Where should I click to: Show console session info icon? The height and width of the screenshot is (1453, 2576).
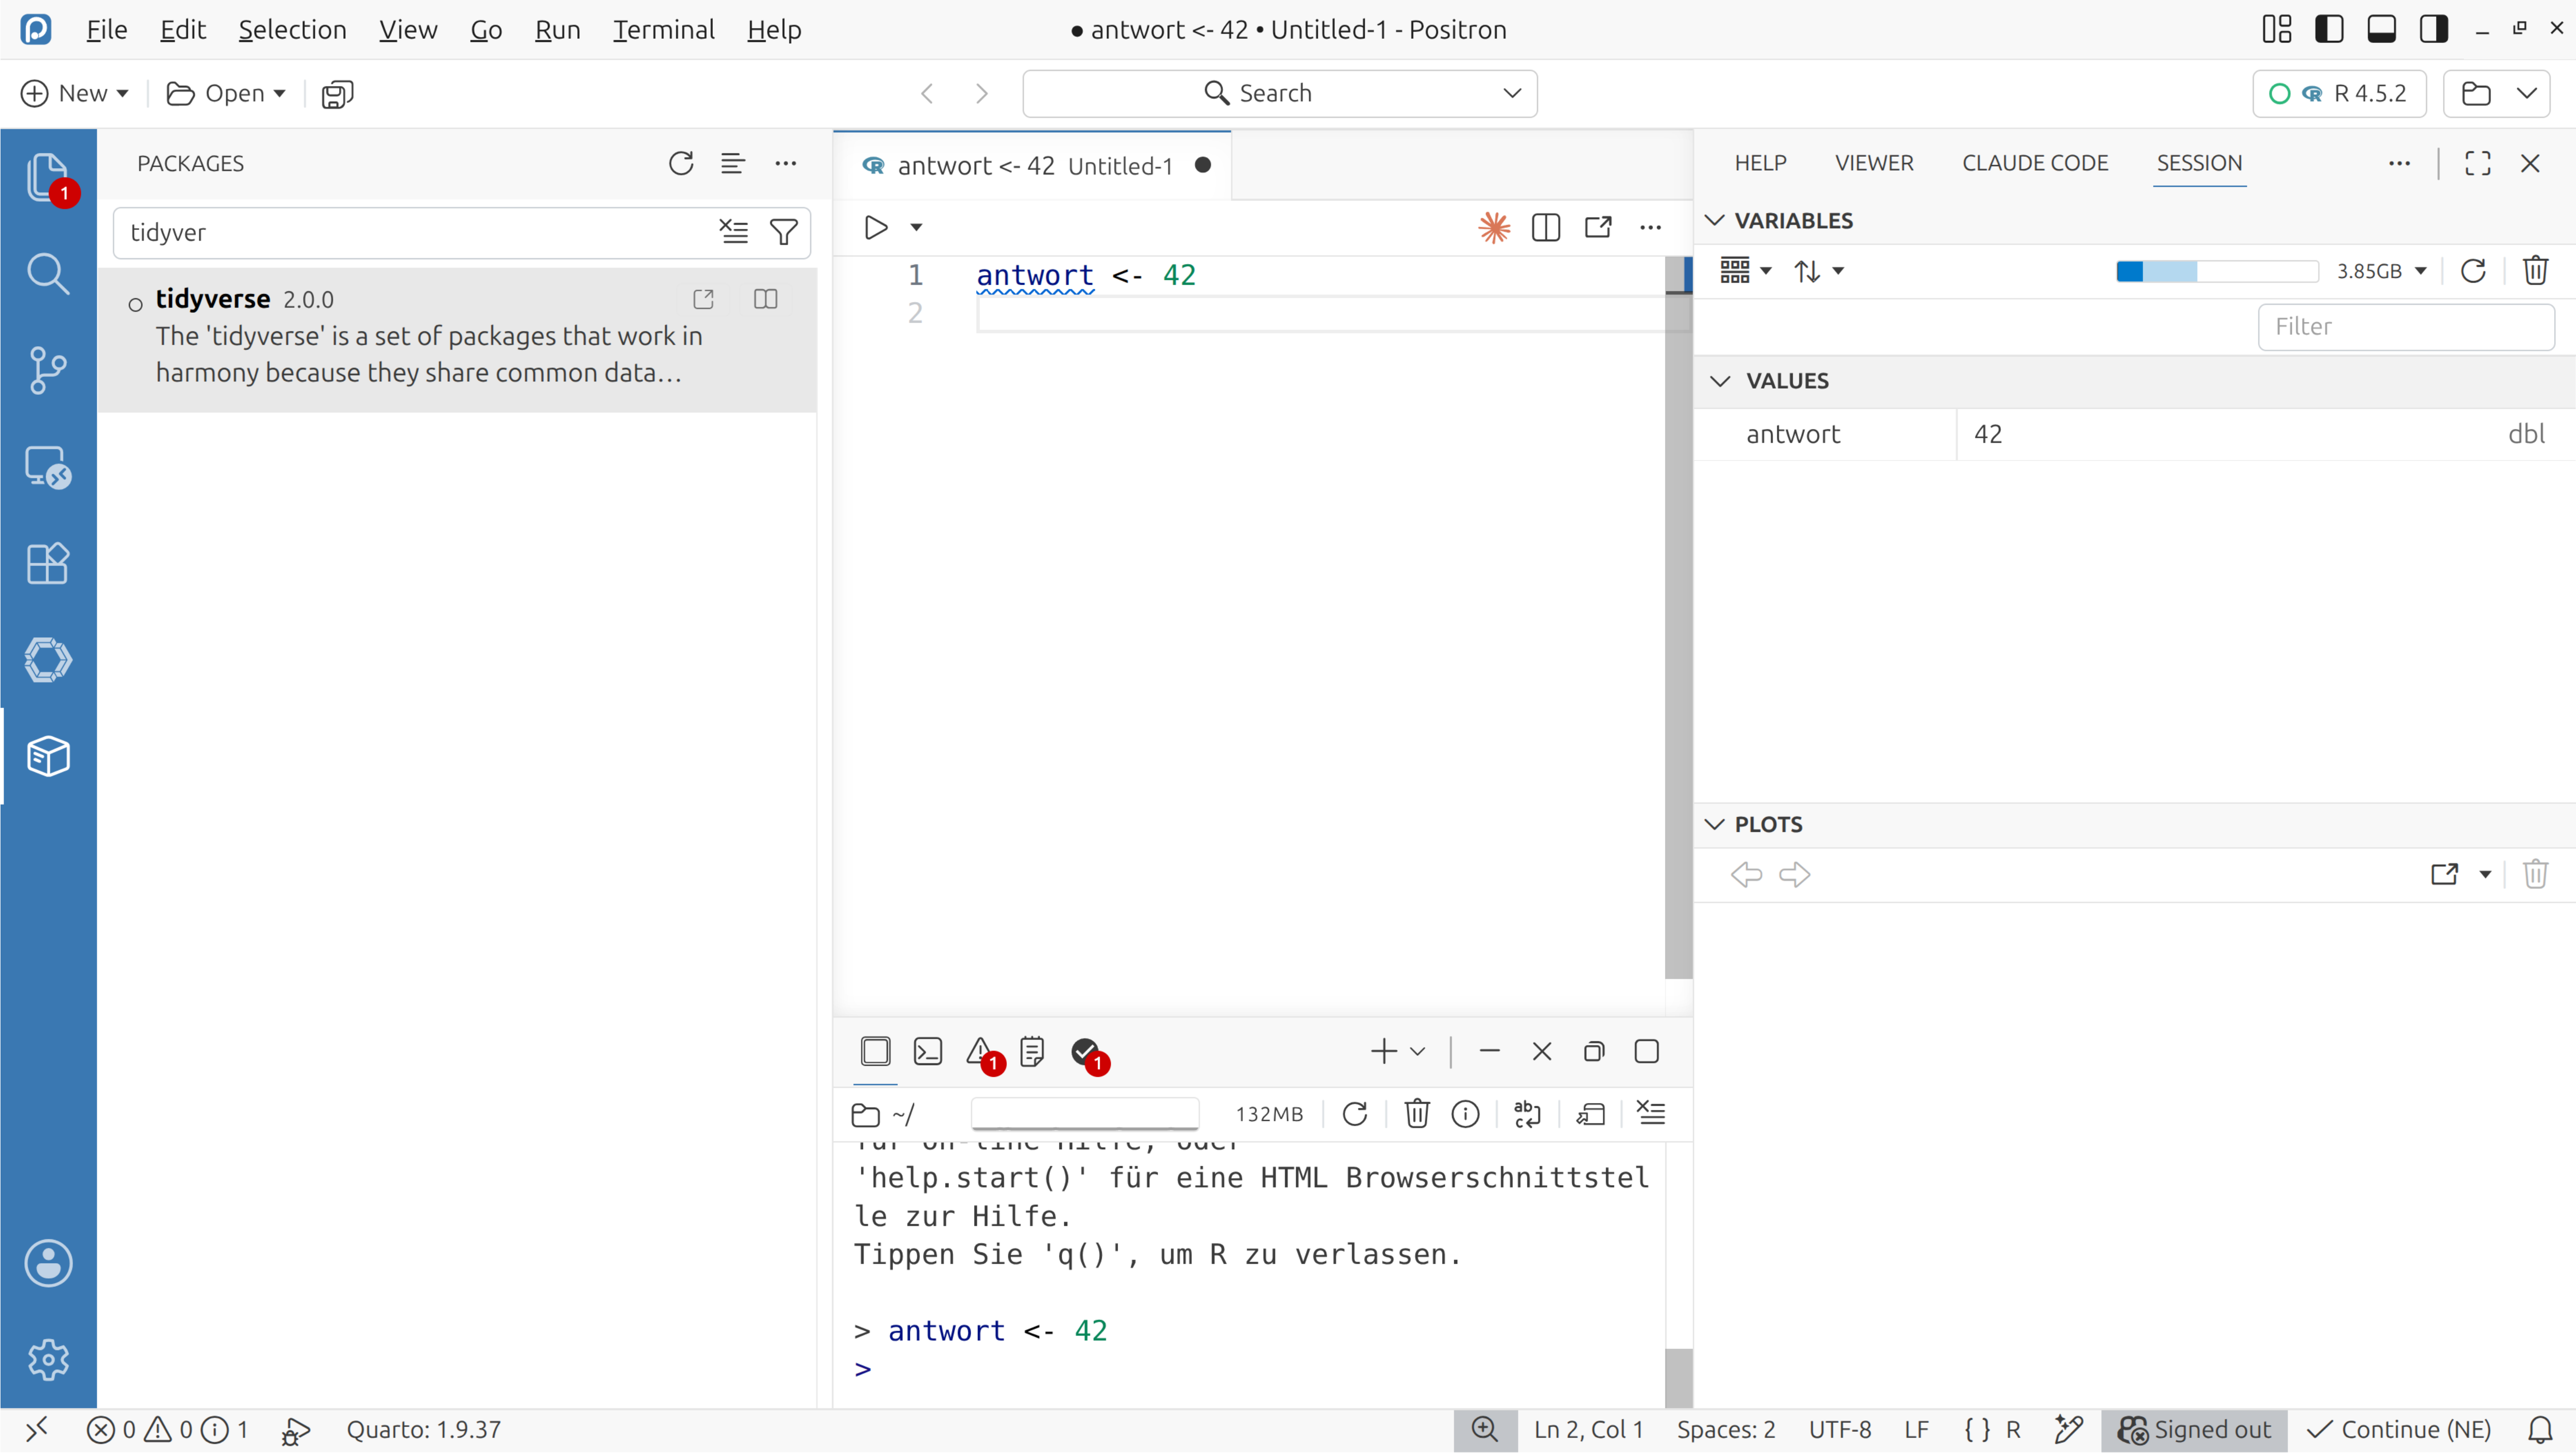click(x=1465, y=1113)
